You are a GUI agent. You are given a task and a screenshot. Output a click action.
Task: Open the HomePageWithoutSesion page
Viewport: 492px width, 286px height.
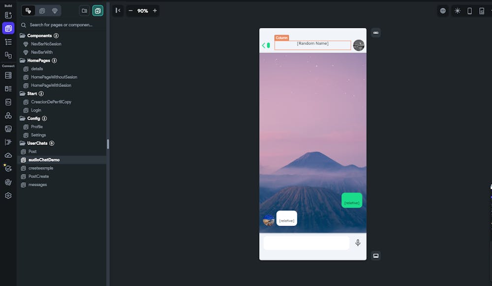(x=54, y=77)
